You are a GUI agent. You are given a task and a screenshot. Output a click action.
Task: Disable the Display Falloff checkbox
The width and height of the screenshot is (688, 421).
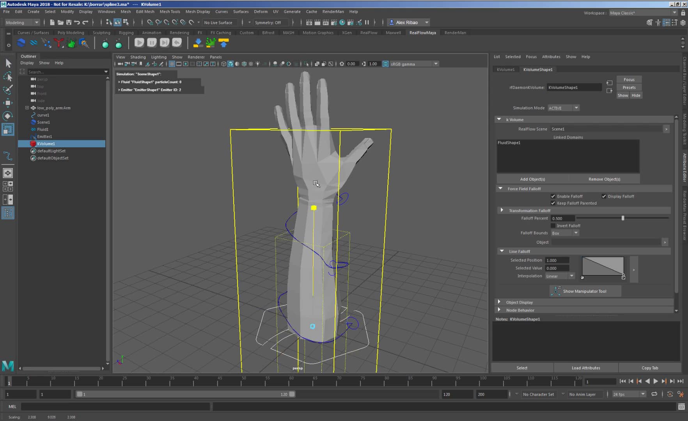pos(604,196)
